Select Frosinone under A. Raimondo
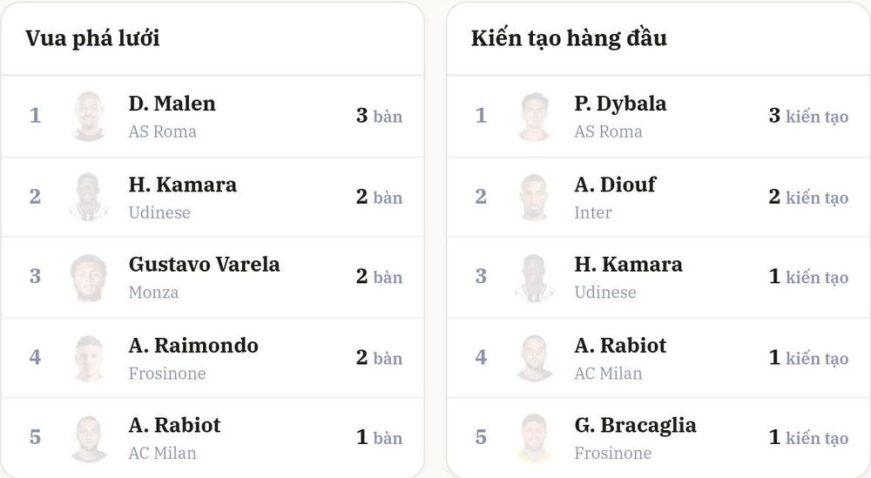This screenshot has height=478, width=871. [x=167, y=373]
